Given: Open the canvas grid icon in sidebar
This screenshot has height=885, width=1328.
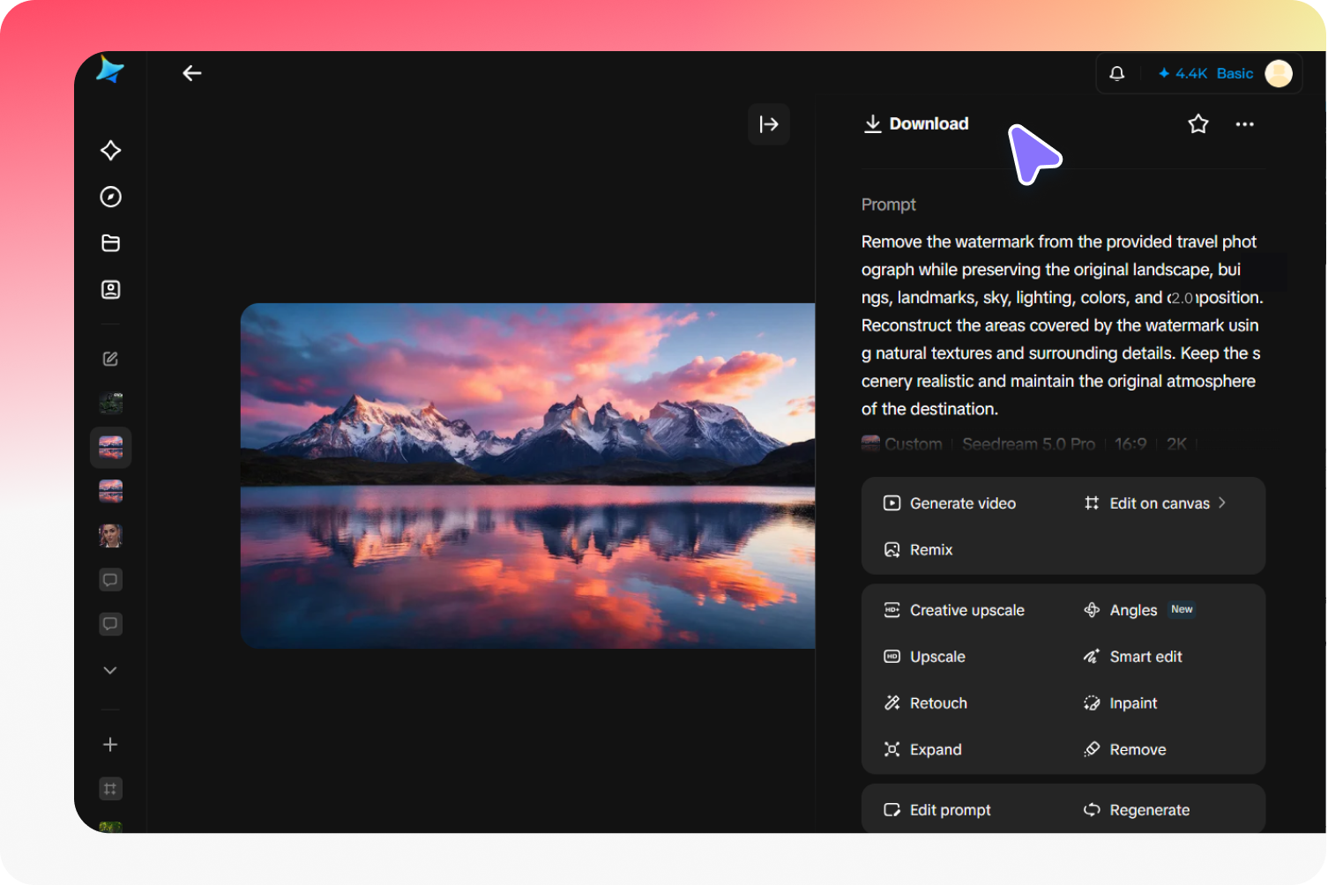Looking at the screenshot, I should coord(110,789).
